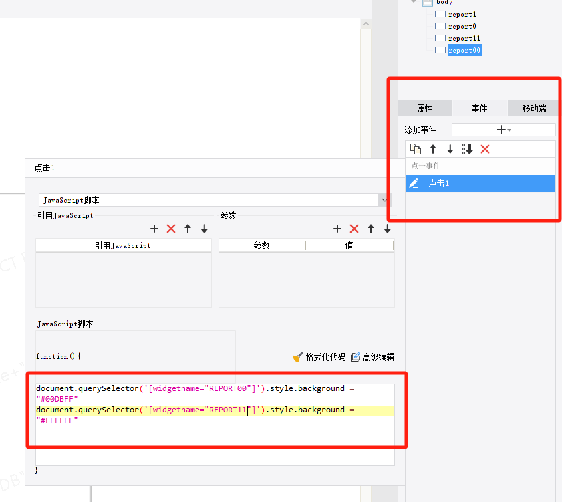
Task: Open the JavaScript脚本 event type dropdown
Action: (384, 200)
